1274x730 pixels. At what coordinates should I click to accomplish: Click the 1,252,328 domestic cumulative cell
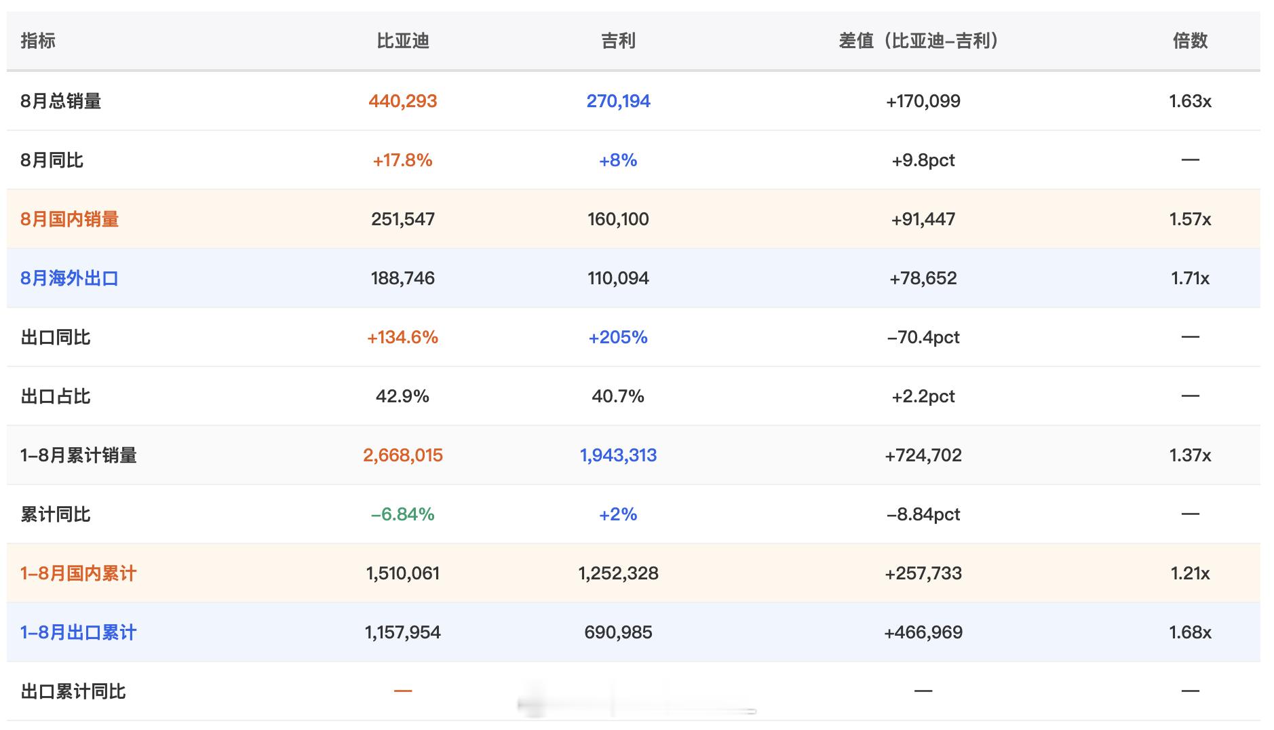[618, 573]
